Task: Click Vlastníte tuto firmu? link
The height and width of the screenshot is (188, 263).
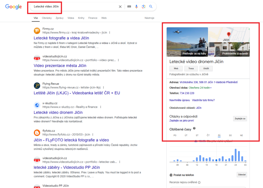Action: pyautogui.click(x=203, y=100)
